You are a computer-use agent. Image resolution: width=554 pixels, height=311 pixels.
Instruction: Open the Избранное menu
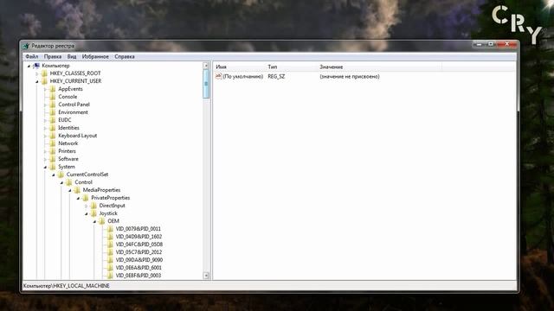pos(95,56)
